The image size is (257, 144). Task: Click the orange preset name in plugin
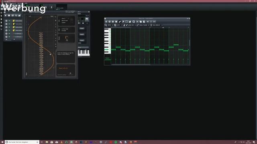63,68
